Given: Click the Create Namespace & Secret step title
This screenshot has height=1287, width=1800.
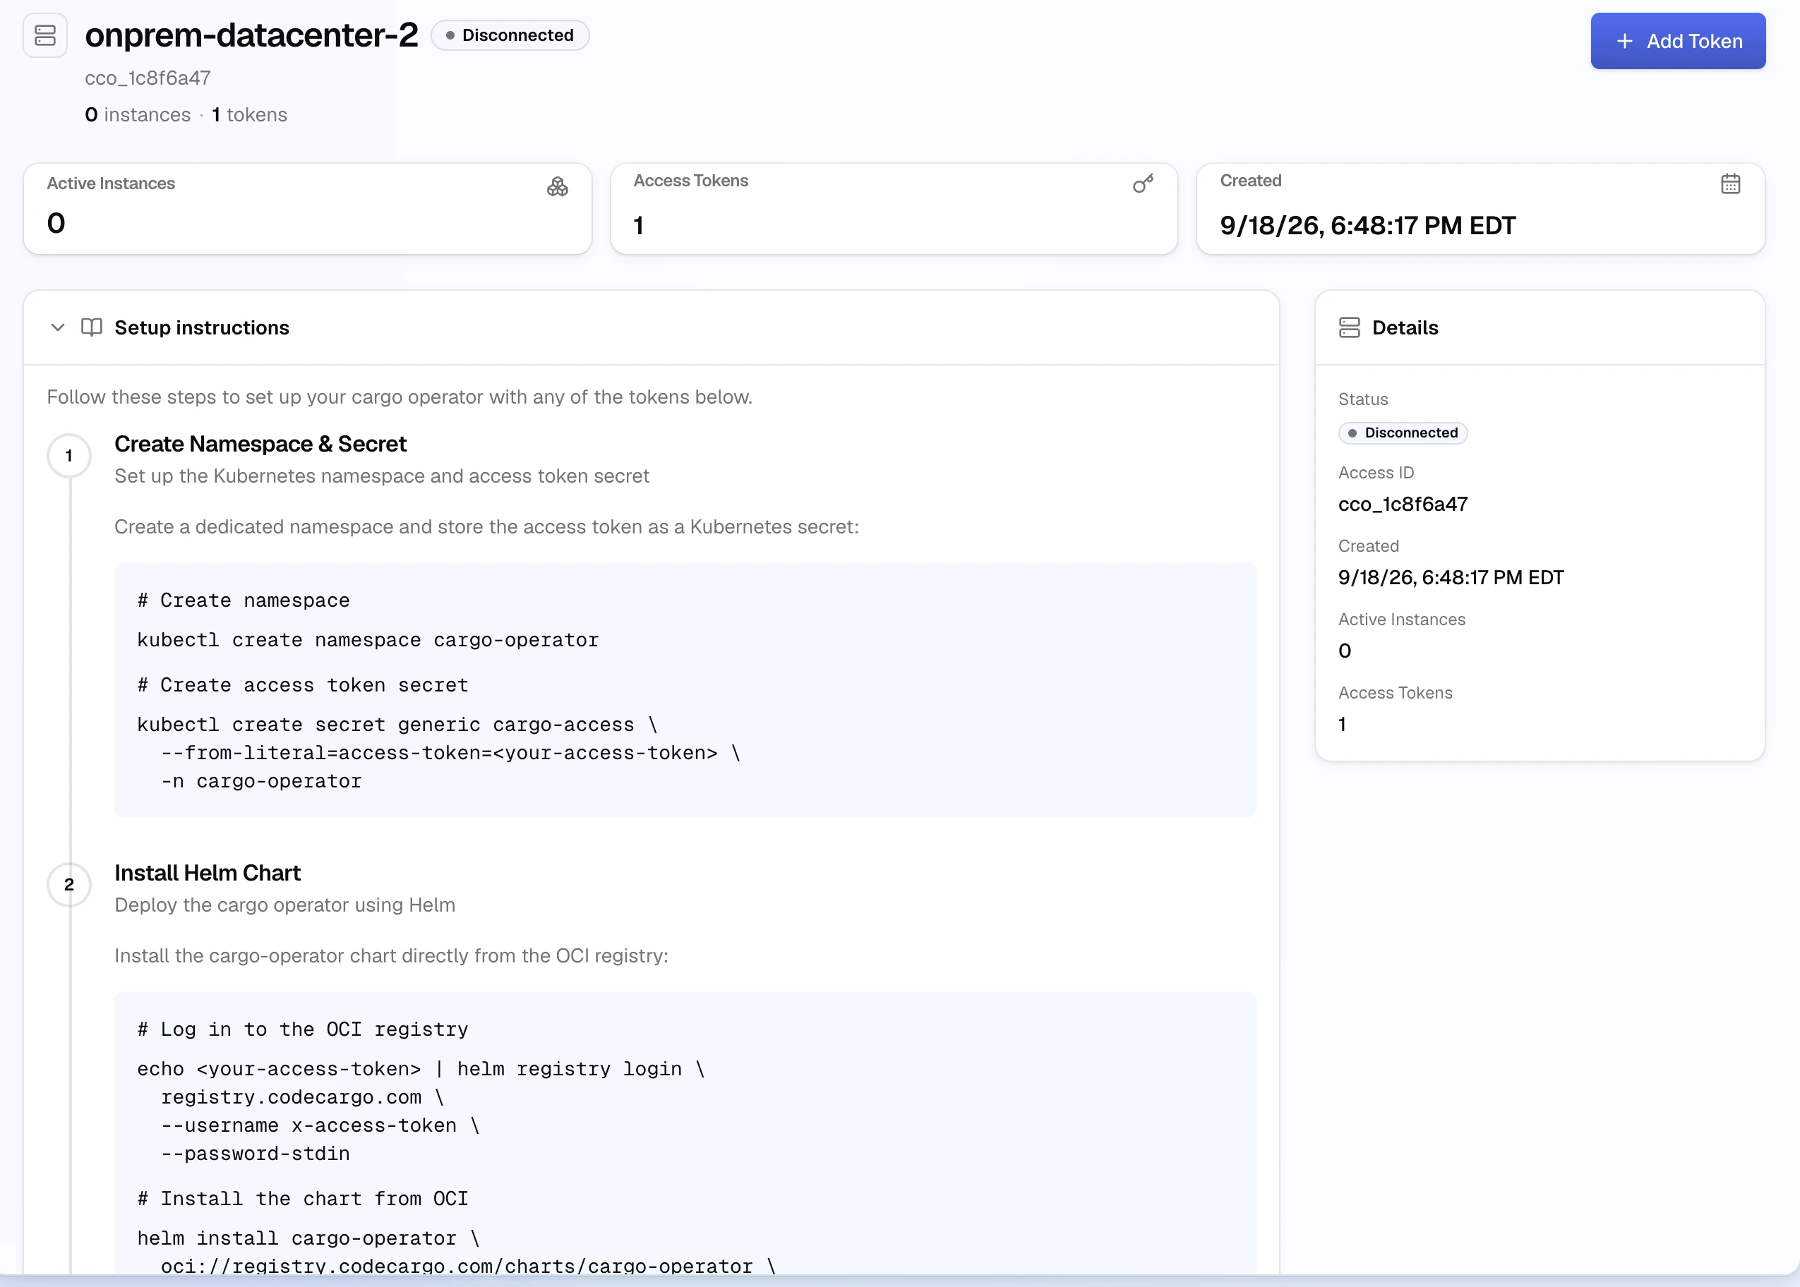Looking at the screenshot, I should [x=260, y=444].
